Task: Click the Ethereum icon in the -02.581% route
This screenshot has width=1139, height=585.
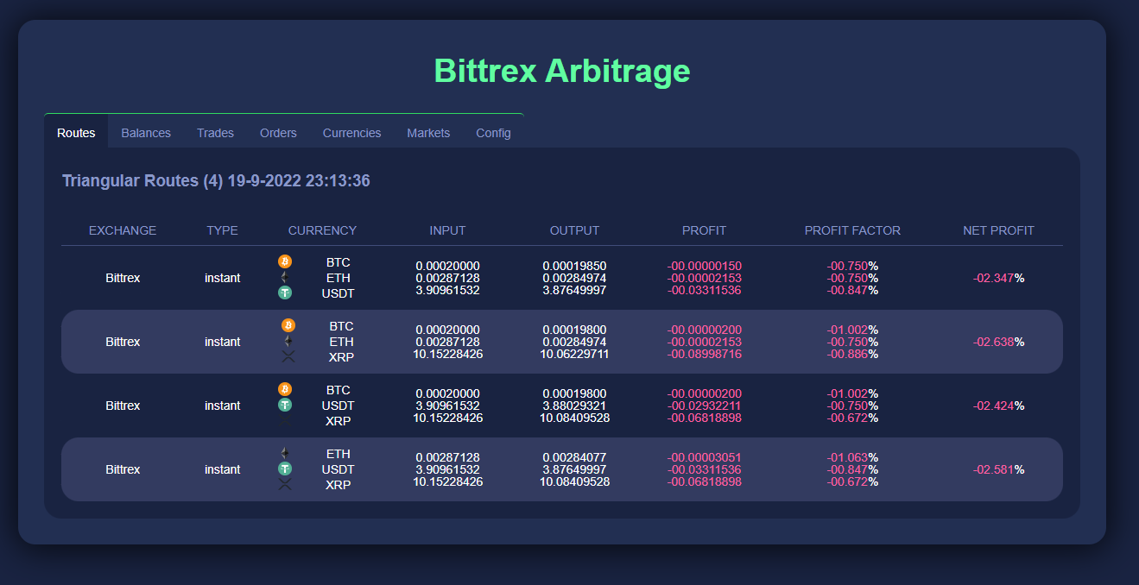Action: [x=285, y=453]
